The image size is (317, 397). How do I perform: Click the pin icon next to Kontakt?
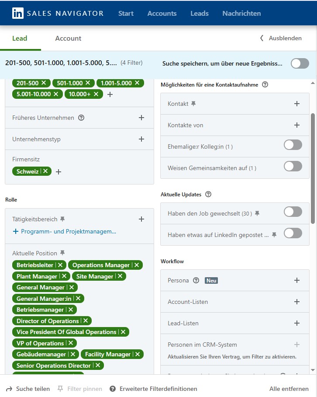click(193, 104)
